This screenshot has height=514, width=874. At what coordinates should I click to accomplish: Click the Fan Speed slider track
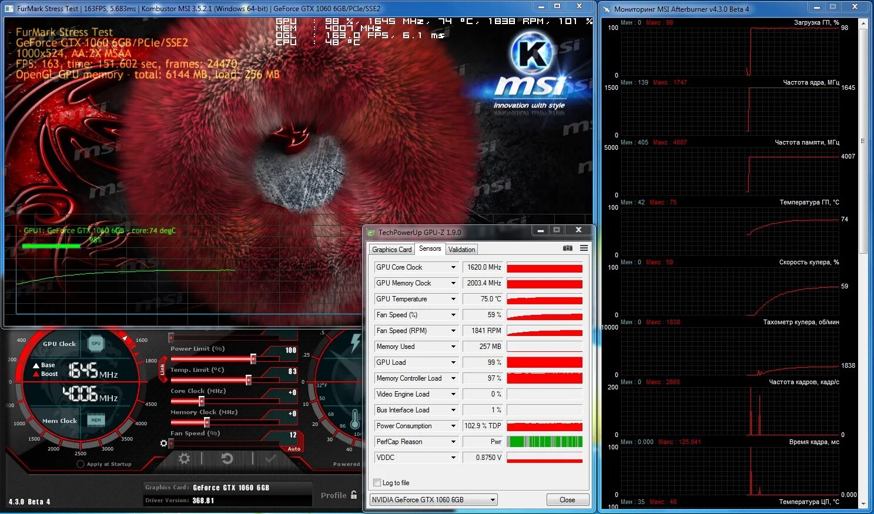(225, 444)
